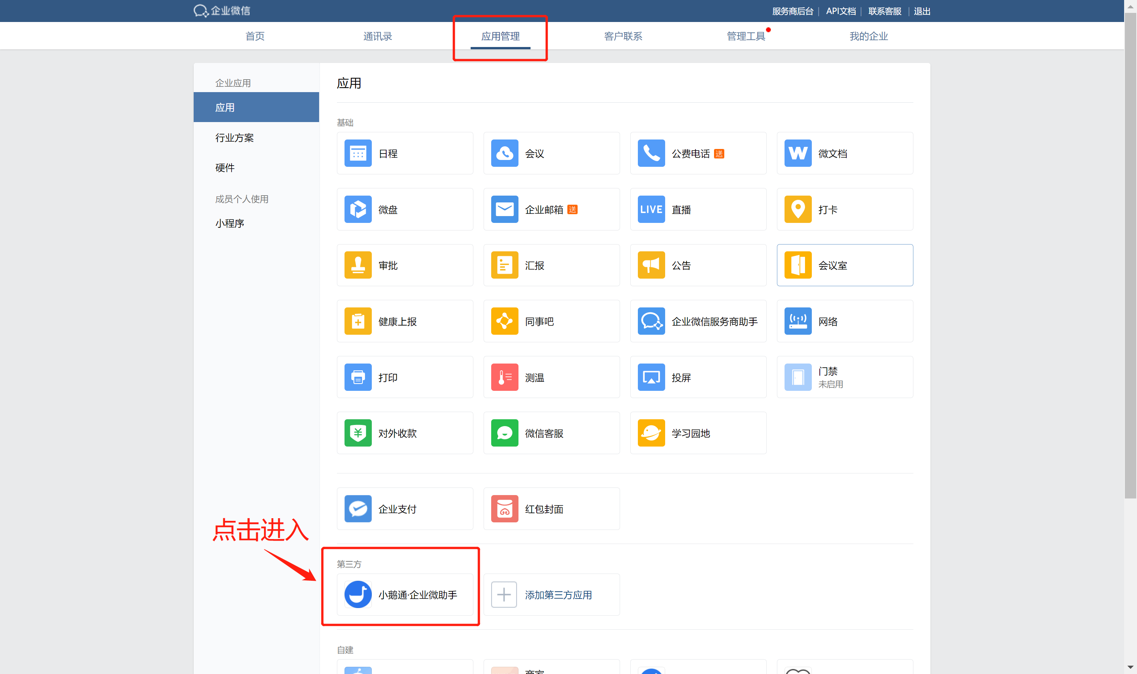Open the 微文档 W icon

798,154
